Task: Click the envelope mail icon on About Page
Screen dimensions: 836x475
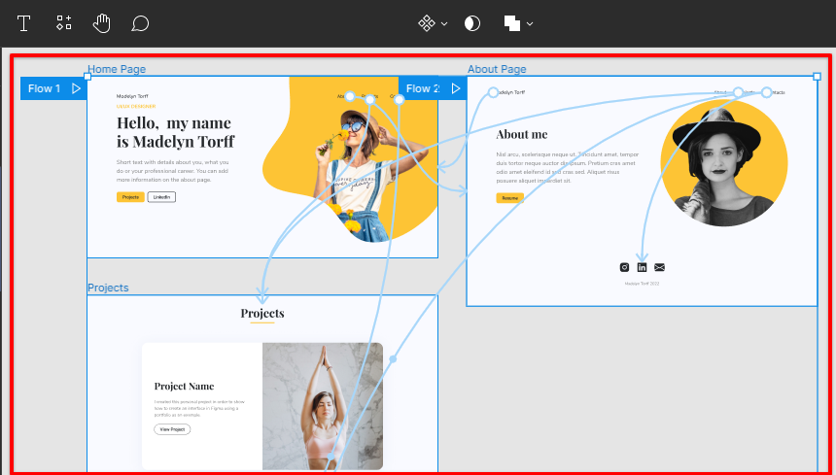Action: (x=659, y=267)
